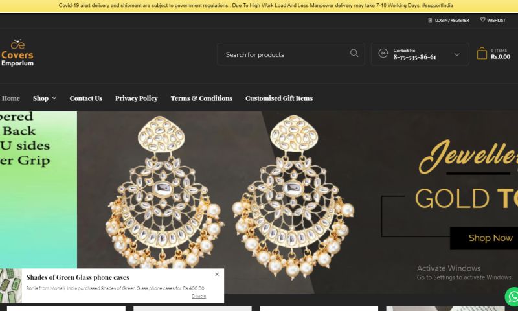Open the shopping bag cart icon
This screenshot has width=518, height=311.
[482, 54]
